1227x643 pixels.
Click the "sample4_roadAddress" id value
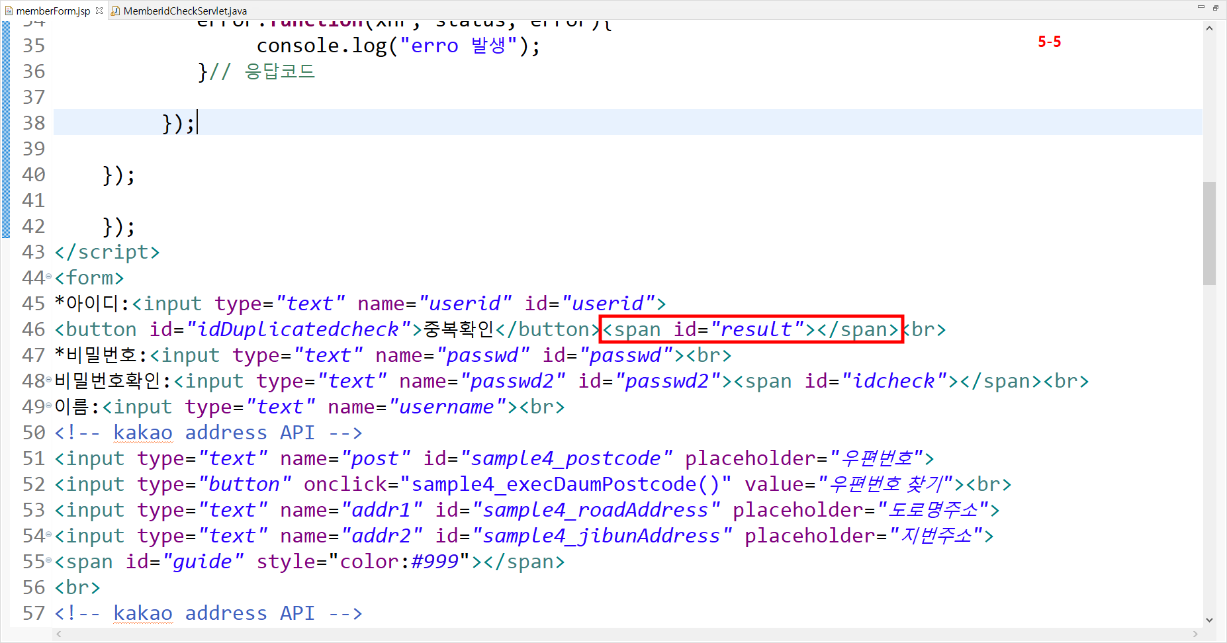coord(596,510)
